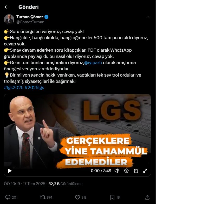The height and width of the screenshot is (204, 208).
Task: Reply using the comment icon
Action: [x=8, y=197]
